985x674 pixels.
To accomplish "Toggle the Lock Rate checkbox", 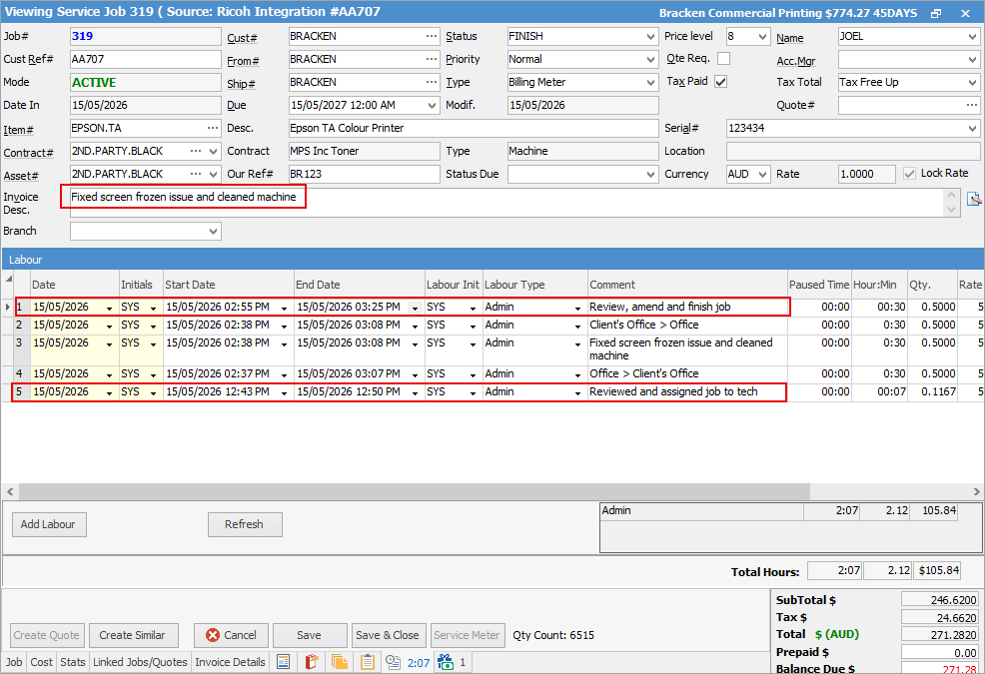I will (x=909, y=174).
